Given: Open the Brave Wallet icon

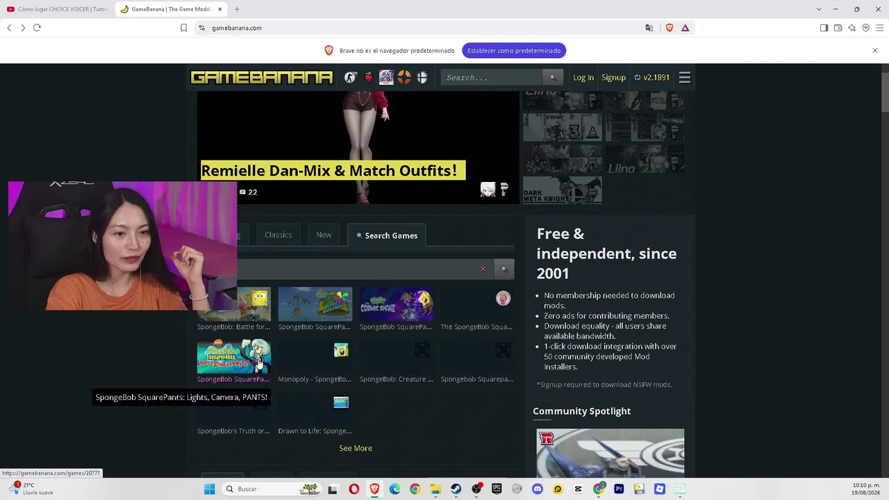Looking at the screenshot, I should pyautogui.click(x=838, y=28).
